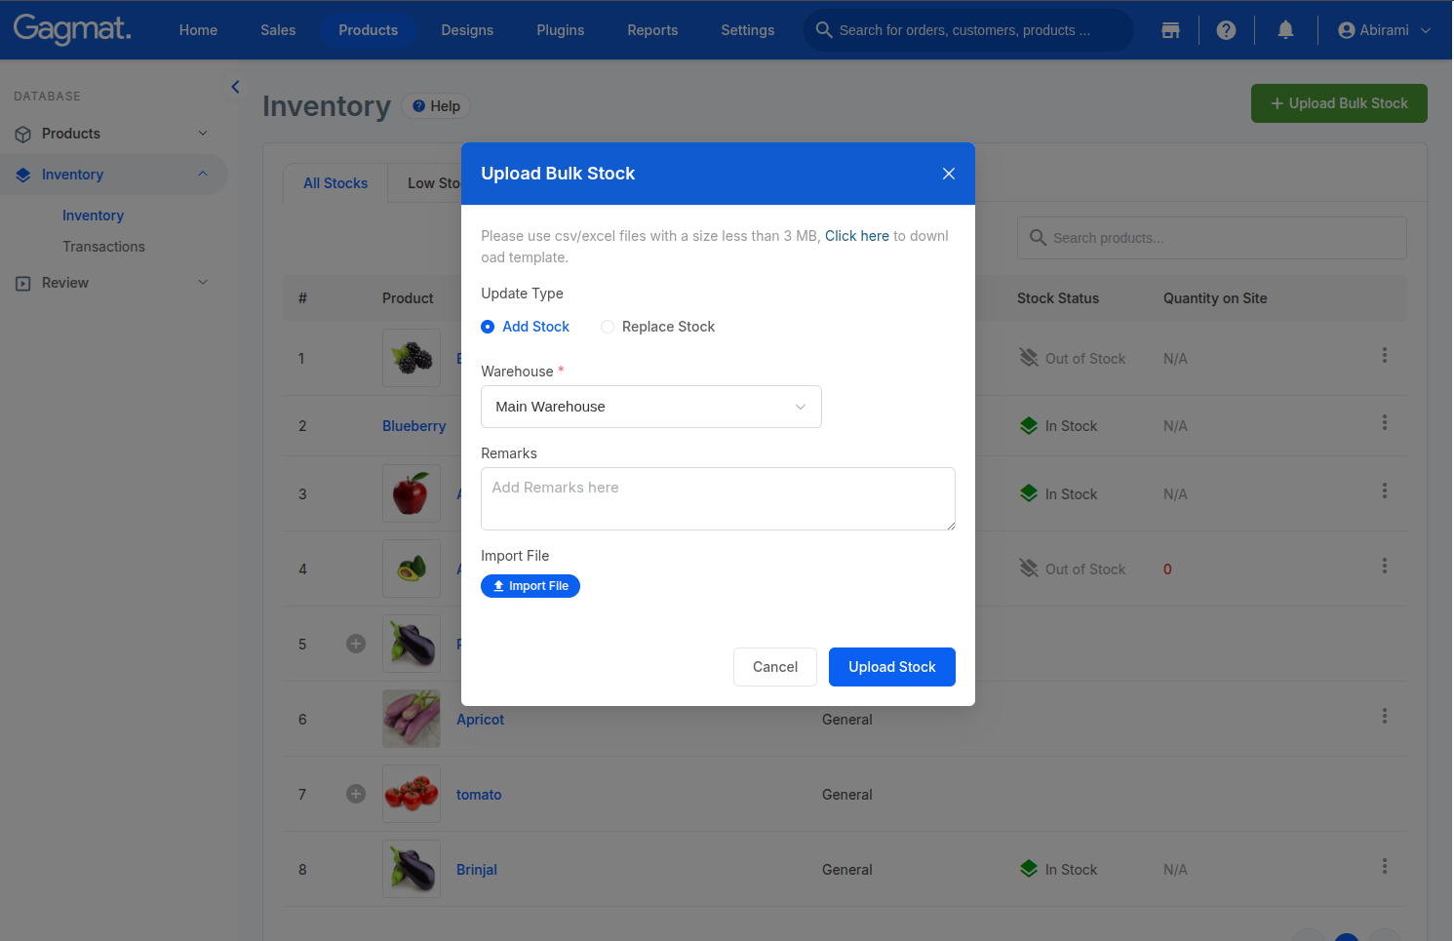1454x941 pixels.
Task: Follow the 'Click here' template download link
Action: (857, 236)
